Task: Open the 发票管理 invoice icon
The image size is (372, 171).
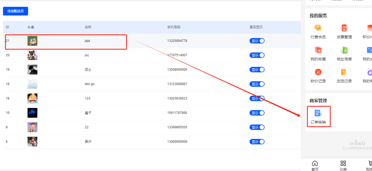Action: [344, 28]
